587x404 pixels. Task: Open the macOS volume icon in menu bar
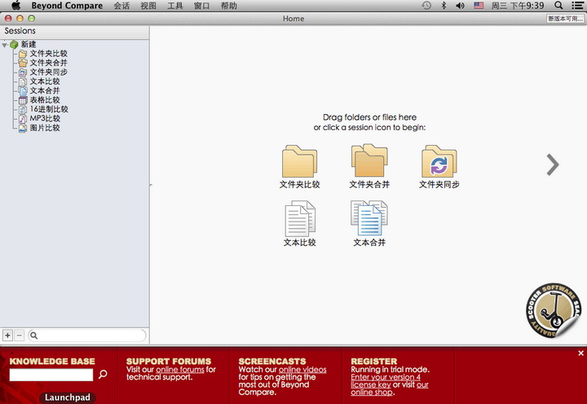click(x=461, y=6)
